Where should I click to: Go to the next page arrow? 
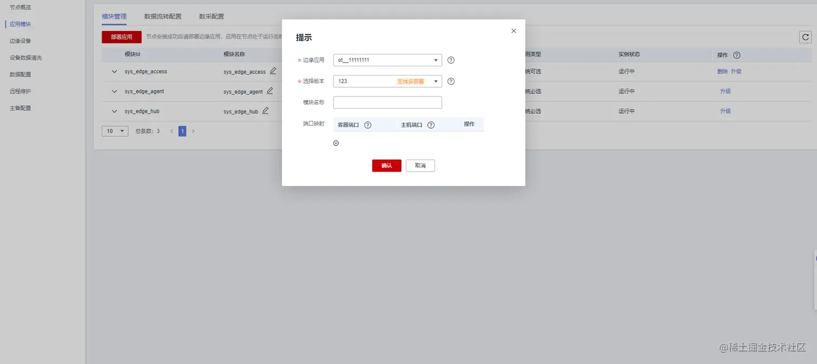193,131
